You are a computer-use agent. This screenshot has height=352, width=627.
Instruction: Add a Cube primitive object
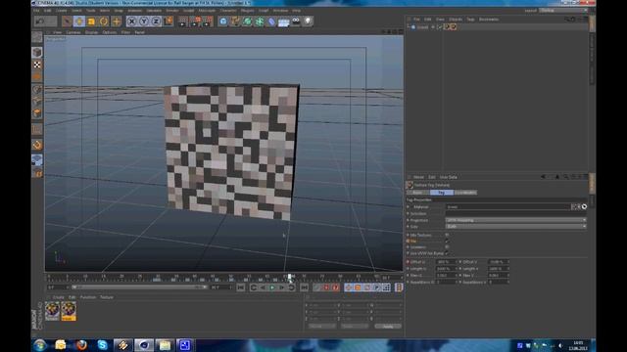click(x=223, y=22)
